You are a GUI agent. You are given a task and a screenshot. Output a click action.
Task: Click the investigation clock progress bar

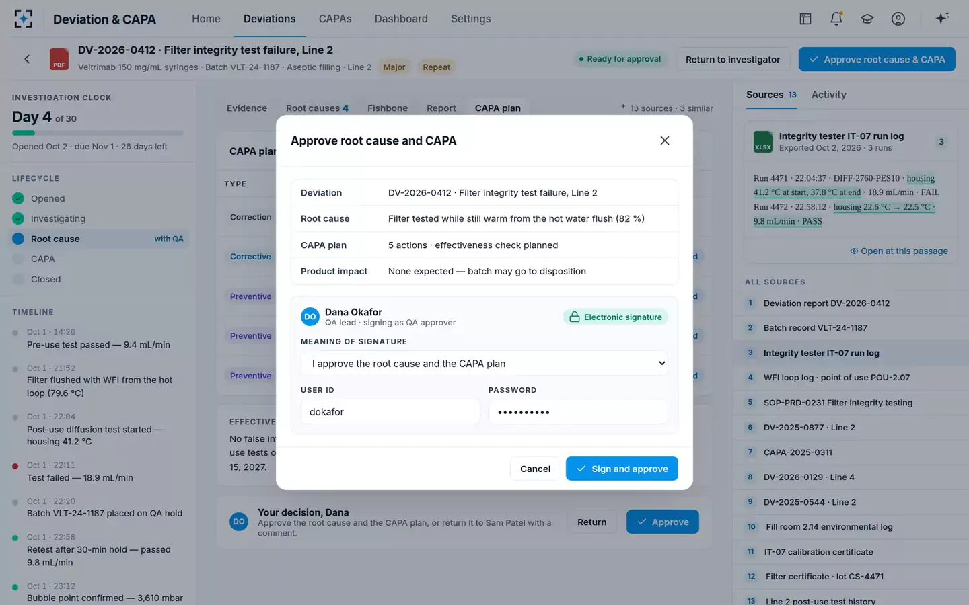click(98, 133)
